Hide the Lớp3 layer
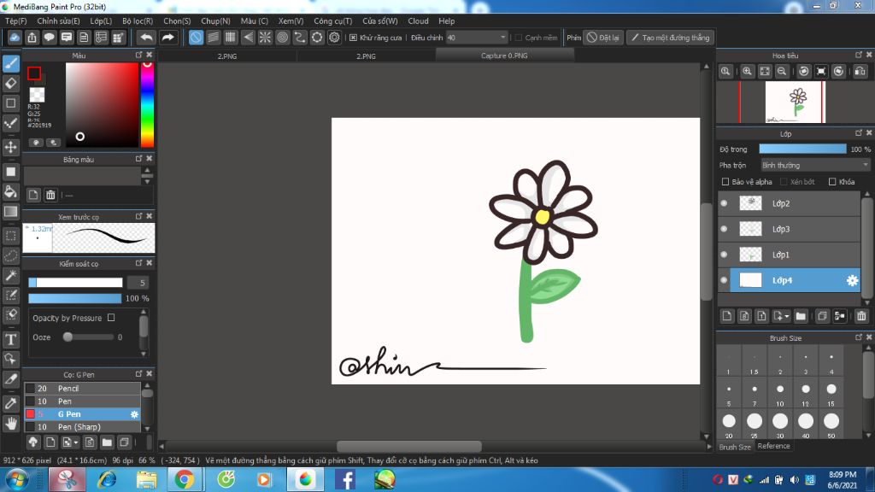The width and height of the screenshot is (875, 492). [724, 229]
